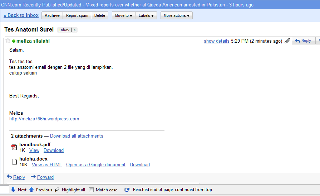Click the blue Next arrow in find bar

(x=13, y=190)
